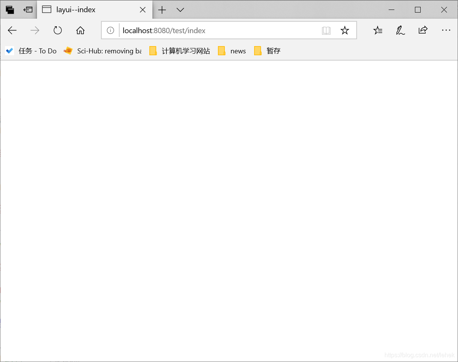Screen dimensions: 458x362
Task: Set these tabs aside icon
Action: click(28, 10)
